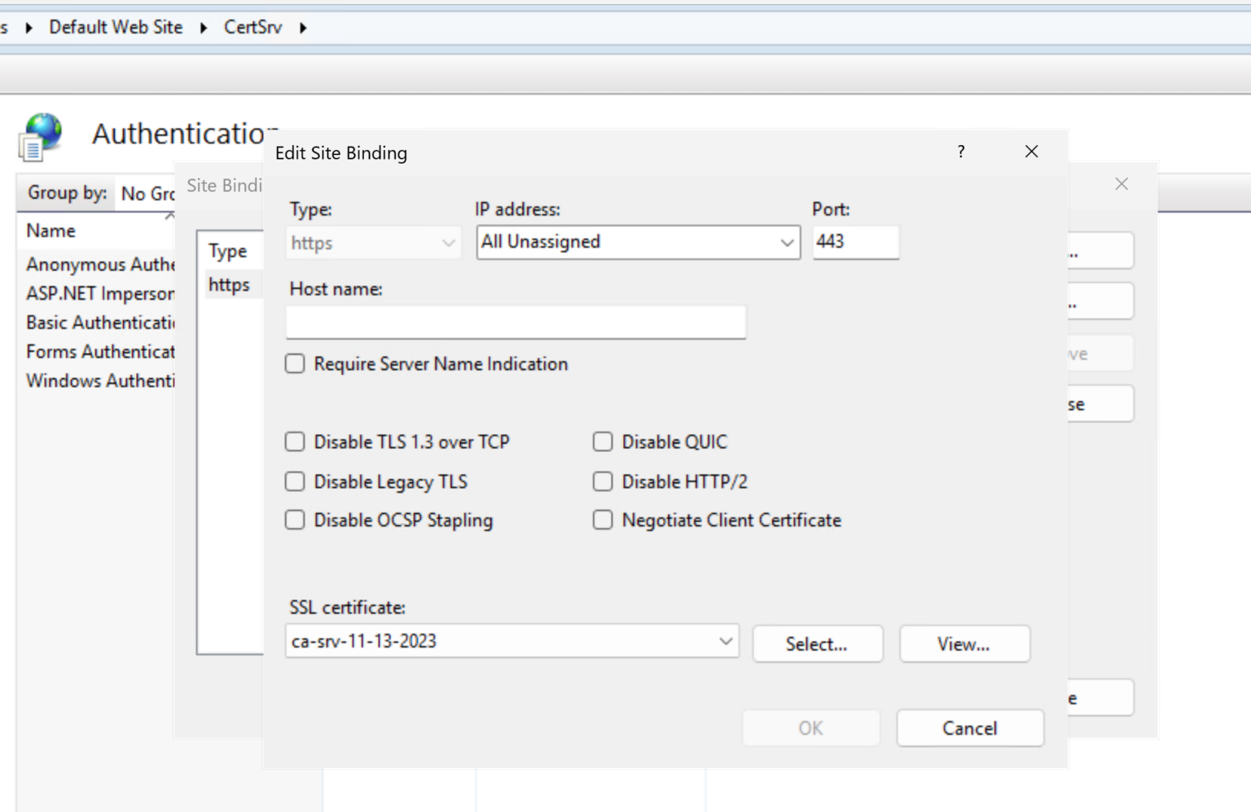Open the IP address dropdown
The height and width of the screenshot is (812, 1251).
tap(786, 242)
